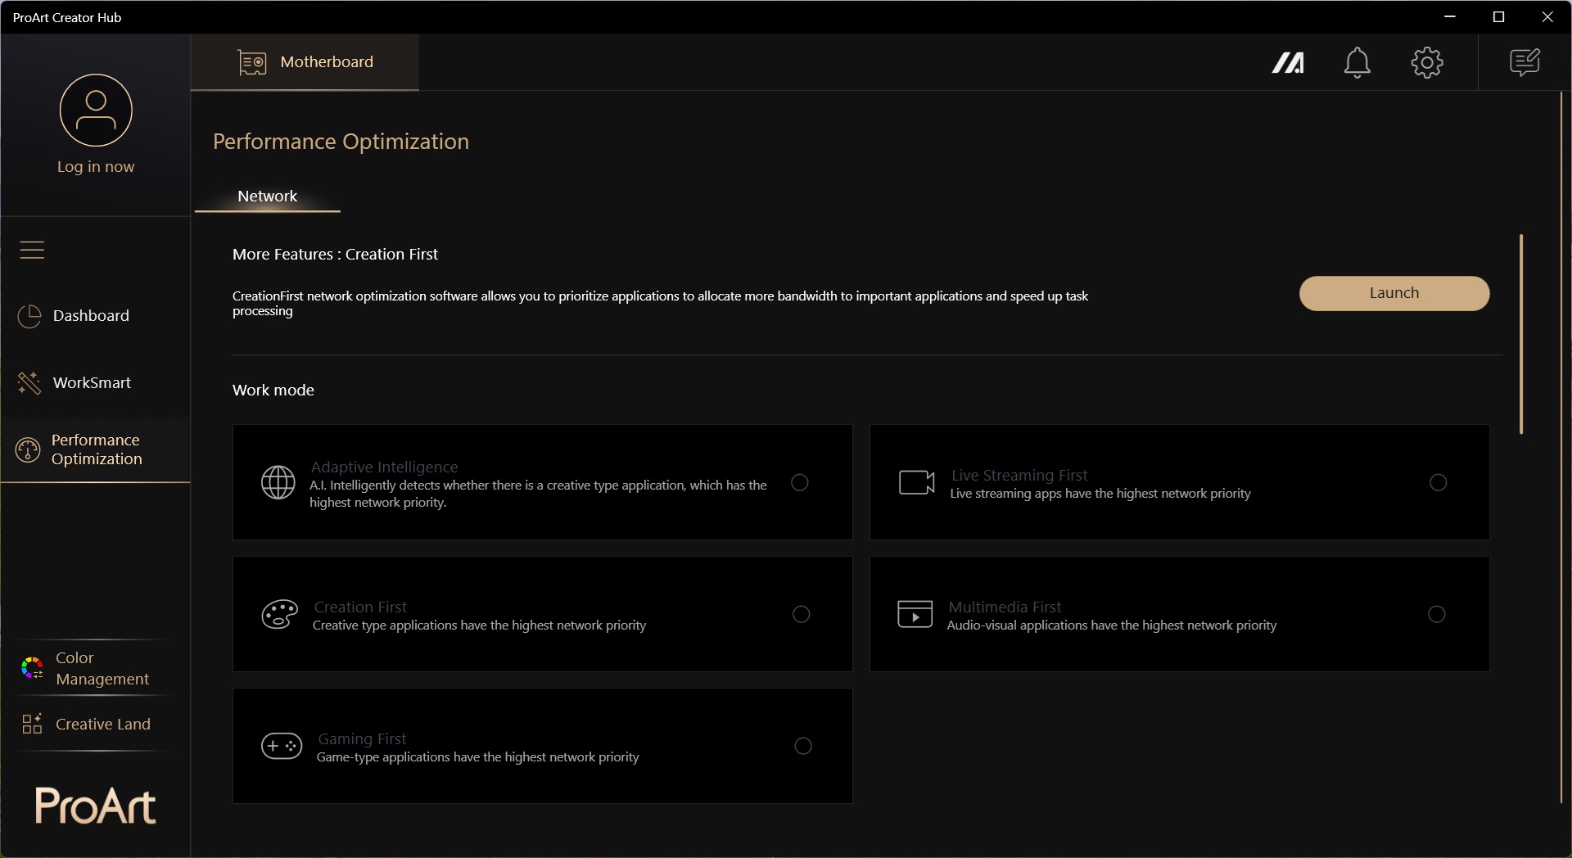
Task: Open the feedback note icon
Action: [x=1525, y=62]
